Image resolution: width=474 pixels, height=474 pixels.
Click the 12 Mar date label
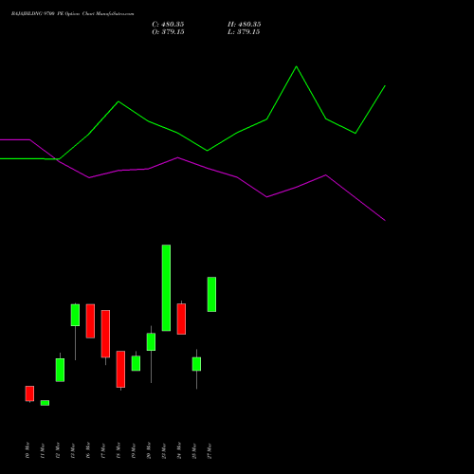point(58,450)
